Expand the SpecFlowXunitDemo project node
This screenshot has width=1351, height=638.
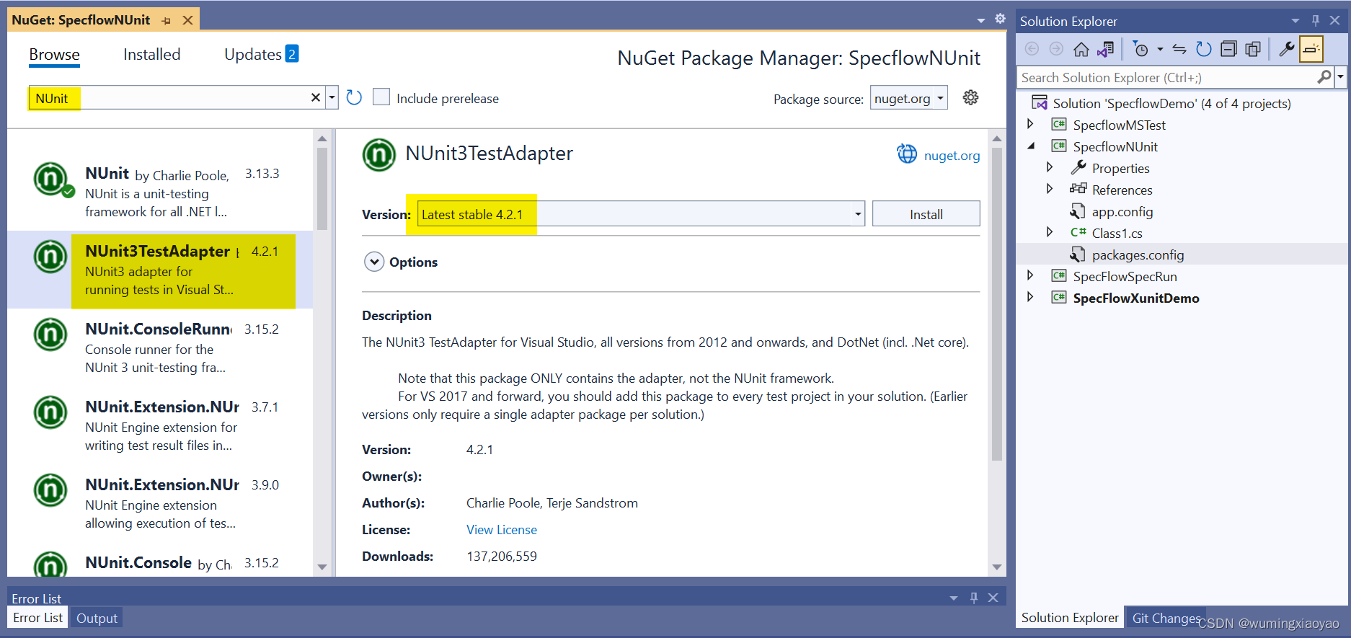pos(1030,297)
